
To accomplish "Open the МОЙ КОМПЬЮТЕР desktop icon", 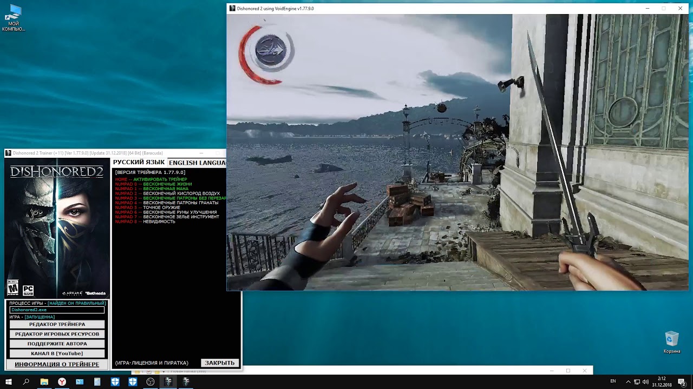I will click(x=14, y=18).
